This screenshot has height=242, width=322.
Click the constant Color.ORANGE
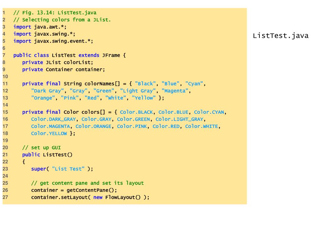tap(93, 126)
